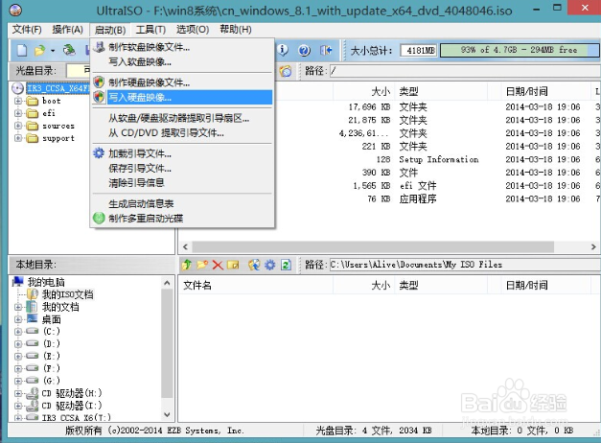The width and height of the screenshot is (601, 443).
Task: Click the red X delete icon
Action: 218,265
